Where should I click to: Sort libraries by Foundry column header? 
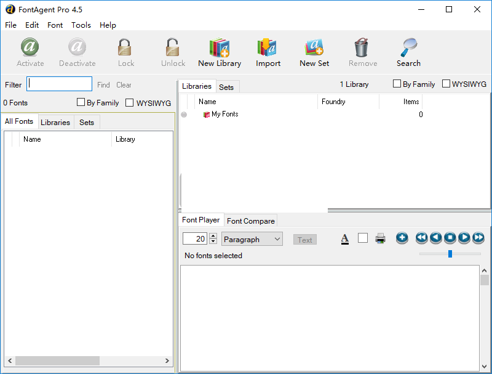[x=348, y=102]
